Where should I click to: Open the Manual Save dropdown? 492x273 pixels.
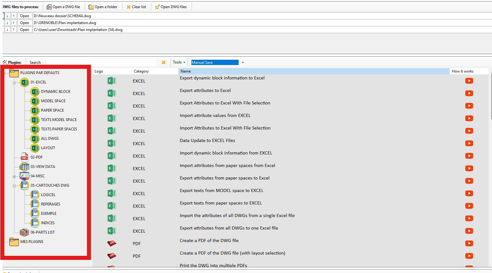pyautogui.click(x=243, y=62)
